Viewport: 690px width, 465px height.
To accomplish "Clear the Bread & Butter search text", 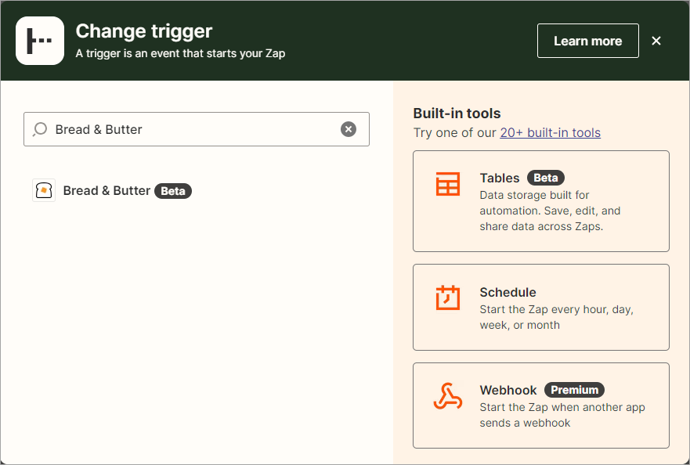I will click(348, 129).
